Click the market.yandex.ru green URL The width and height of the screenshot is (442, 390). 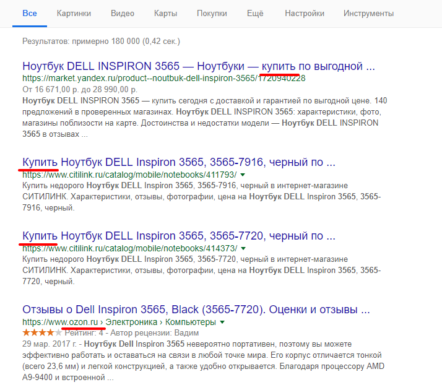[163, 79]
